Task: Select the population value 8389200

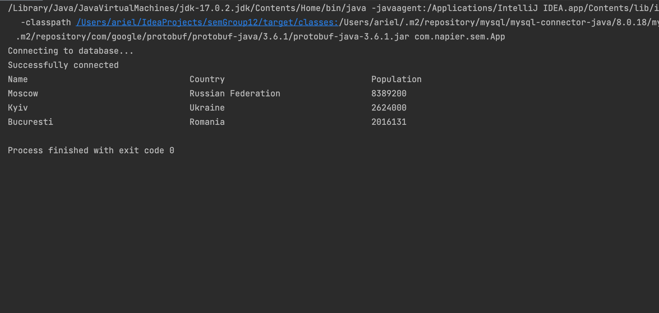Action: 389,93
